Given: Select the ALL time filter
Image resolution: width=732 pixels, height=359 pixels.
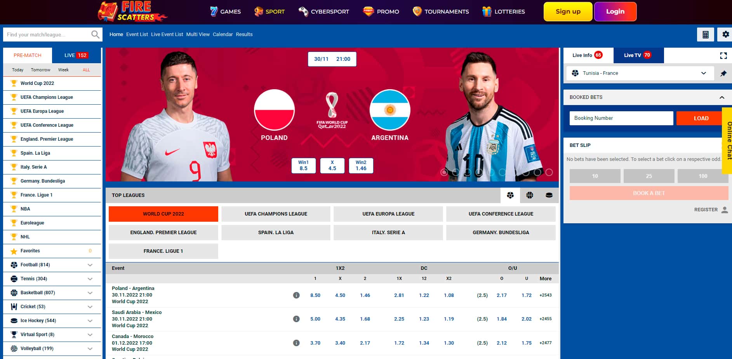Looking at the screenshot, I should [x=86, y=70].
